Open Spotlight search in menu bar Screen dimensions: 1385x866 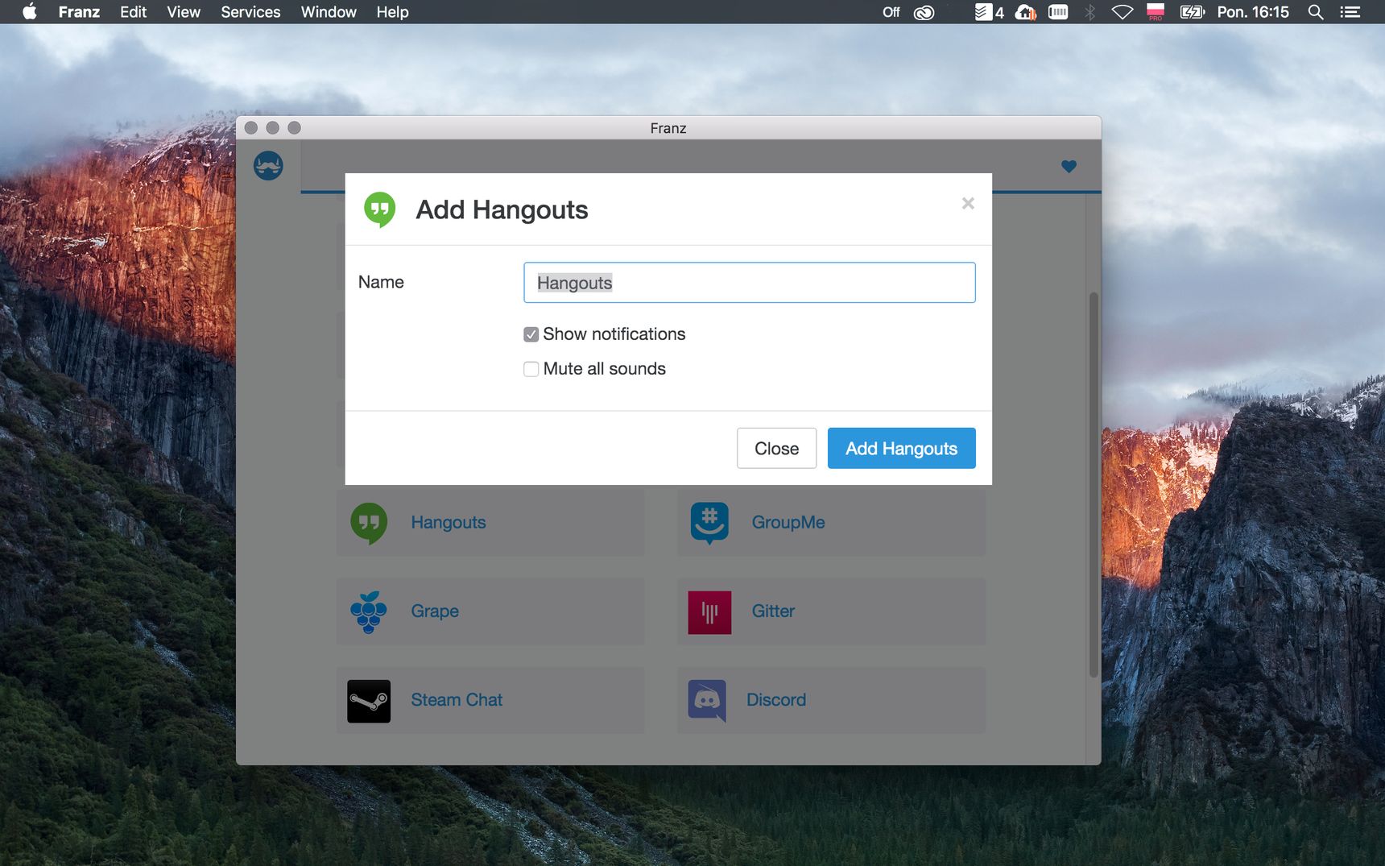coord(1316,12)
